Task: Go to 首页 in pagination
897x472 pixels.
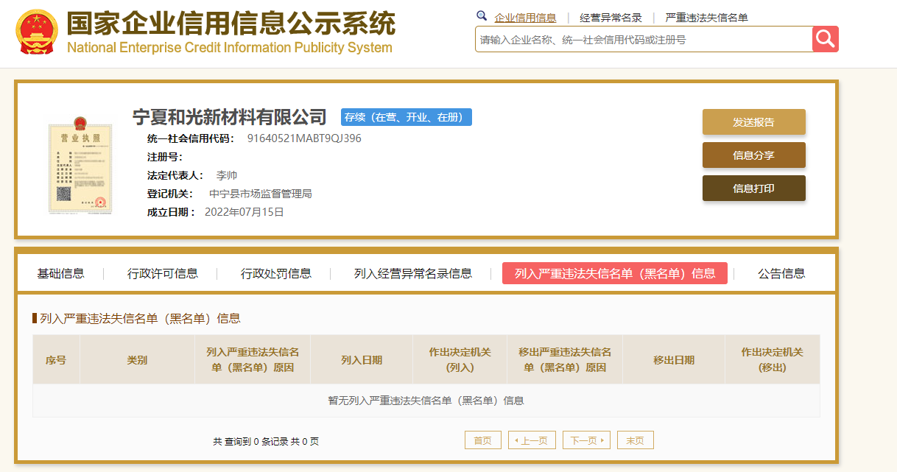Action: pyautogui.click(x=483, y=440)
